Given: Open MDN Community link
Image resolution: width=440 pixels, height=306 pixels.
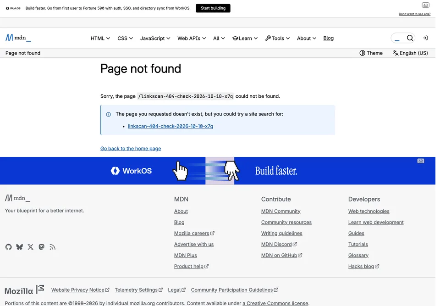Looking at the screenshot, I should [280, 211].
